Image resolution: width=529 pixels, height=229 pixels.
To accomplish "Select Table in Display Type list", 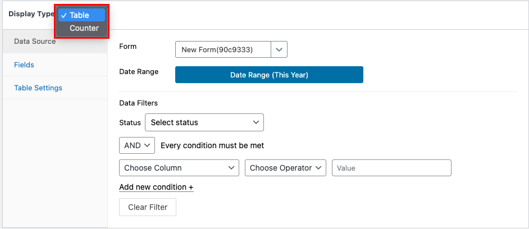I will coord(81,15).
